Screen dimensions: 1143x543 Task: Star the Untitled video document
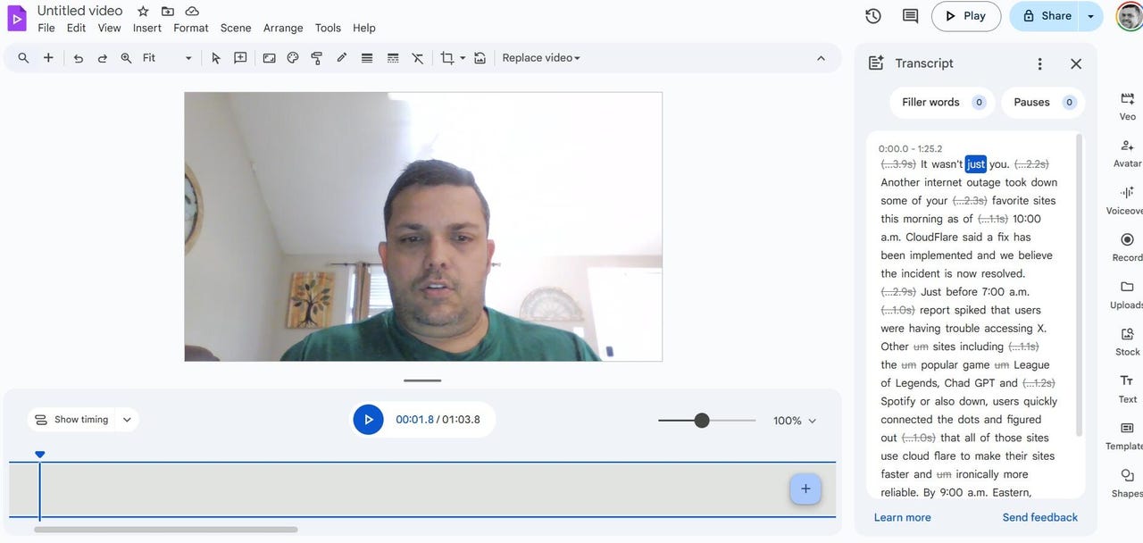coord(143,12)
